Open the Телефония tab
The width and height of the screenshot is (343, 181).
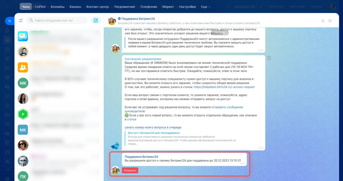[x=149, y=7]
